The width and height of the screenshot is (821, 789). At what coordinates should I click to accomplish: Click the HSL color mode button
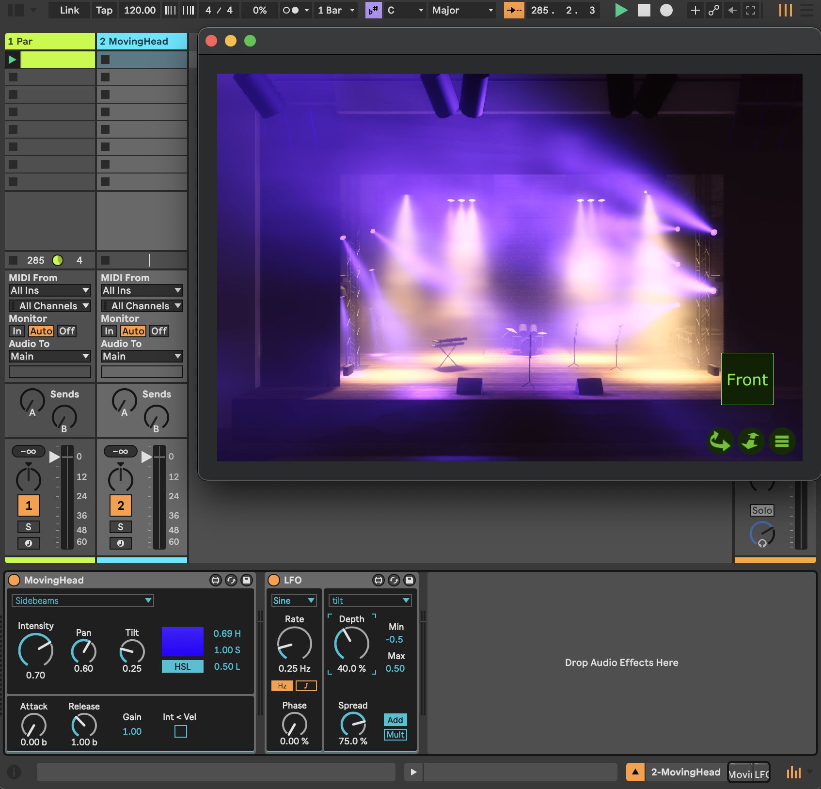pos(182,666)
